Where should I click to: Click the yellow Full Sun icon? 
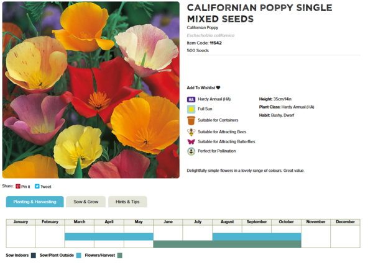tap(191, 110)
